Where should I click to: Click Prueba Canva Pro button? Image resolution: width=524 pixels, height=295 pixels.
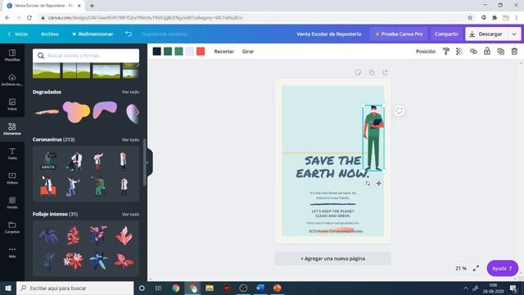(x=399, y=34)
